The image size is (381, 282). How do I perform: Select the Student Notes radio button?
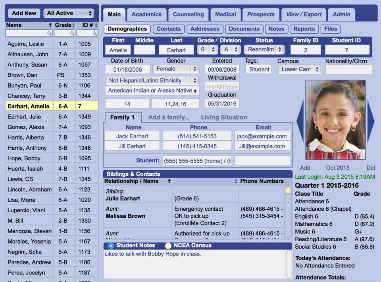click(111, 246)
